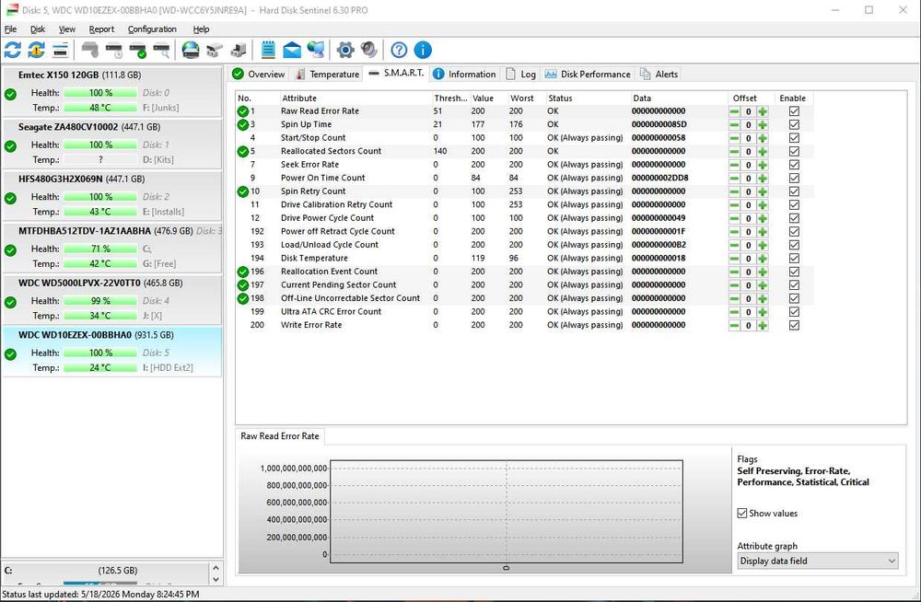Screen dimensions: 921x602
Task: Open the Help menu
Action: [x=201, y=29]
